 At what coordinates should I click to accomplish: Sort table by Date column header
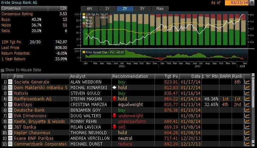pyautogui.click(x=190, y=76)
